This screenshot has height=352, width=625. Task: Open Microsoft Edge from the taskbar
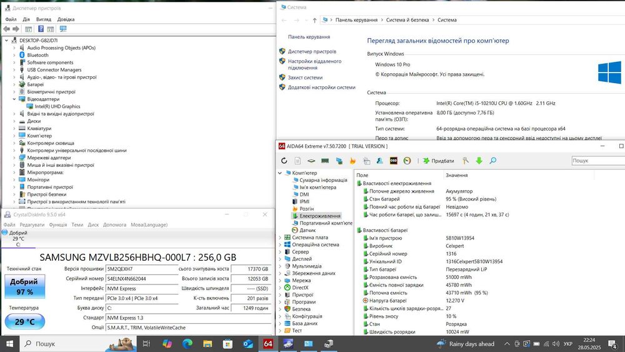tap(187, 344)
